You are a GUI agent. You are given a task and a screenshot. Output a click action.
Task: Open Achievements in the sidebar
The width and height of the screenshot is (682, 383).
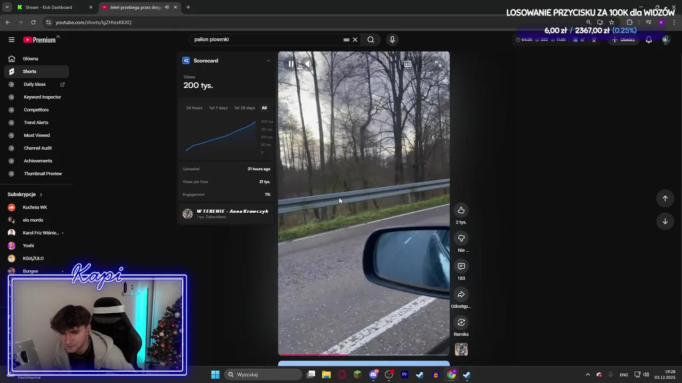(x=36, y=161)
